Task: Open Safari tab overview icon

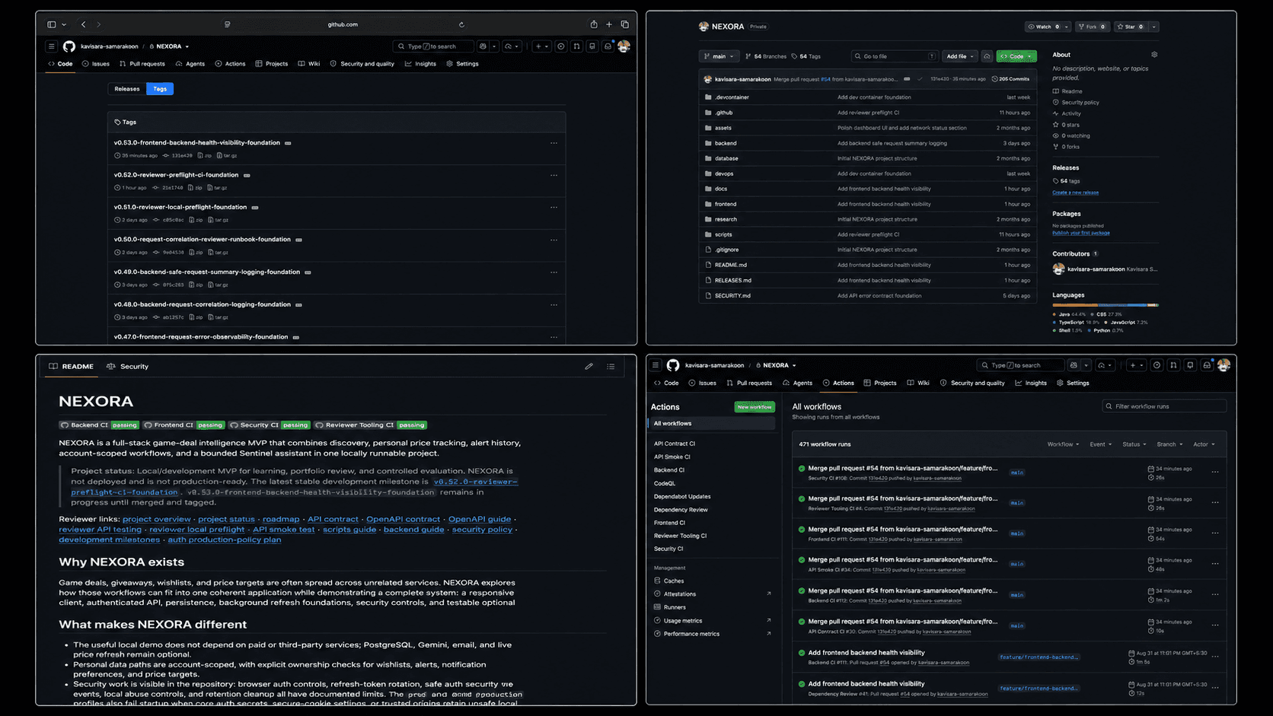Action: pos(625,24)
